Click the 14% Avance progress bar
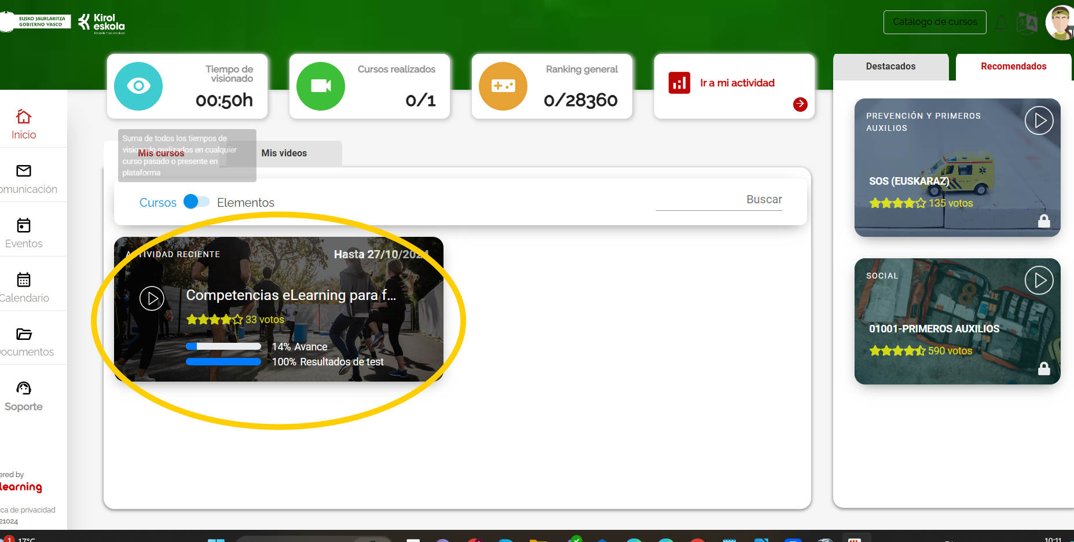The height and width of the screenshot is (542, 1074). tap(223, 346)
